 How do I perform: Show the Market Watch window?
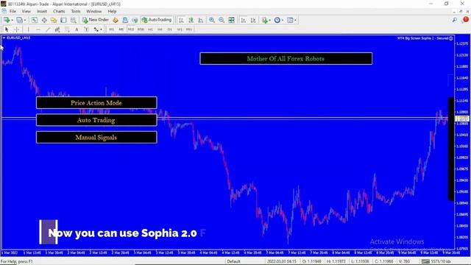pos(35,20)
